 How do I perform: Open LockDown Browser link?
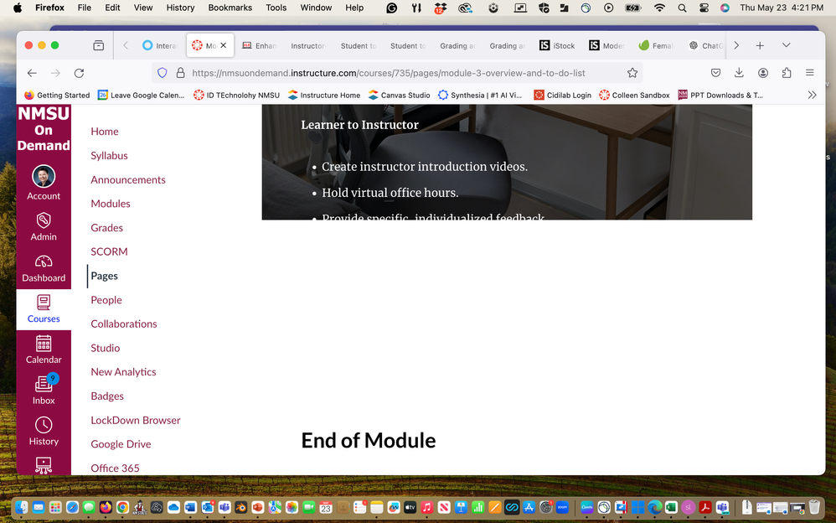coord(136,420)
